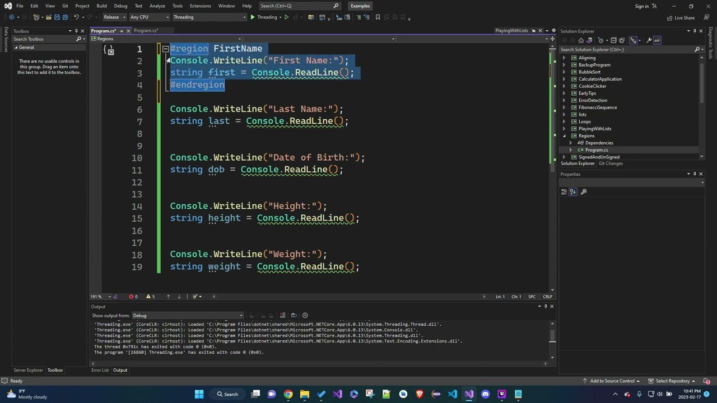Click the notifications bell in status bar

point(707,381)
